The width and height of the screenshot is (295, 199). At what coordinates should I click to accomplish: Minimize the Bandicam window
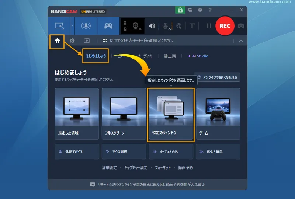231,10
